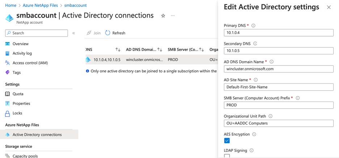This screenshot has height=158, width=339.
Task: Click the SMB Server Prefix input field
Action: click(x=279, y=105)
